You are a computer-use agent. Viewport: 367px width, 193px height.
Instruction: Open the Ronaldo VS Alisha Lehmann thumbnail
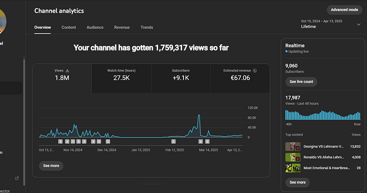tap(293, 157)
